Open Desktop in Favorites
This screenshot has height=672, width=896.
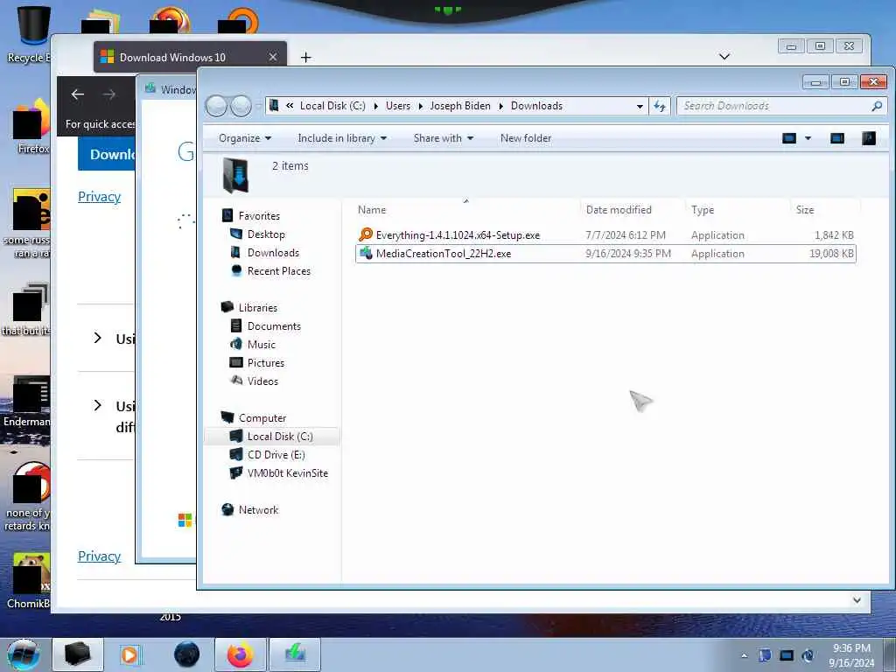coord(266,234)
